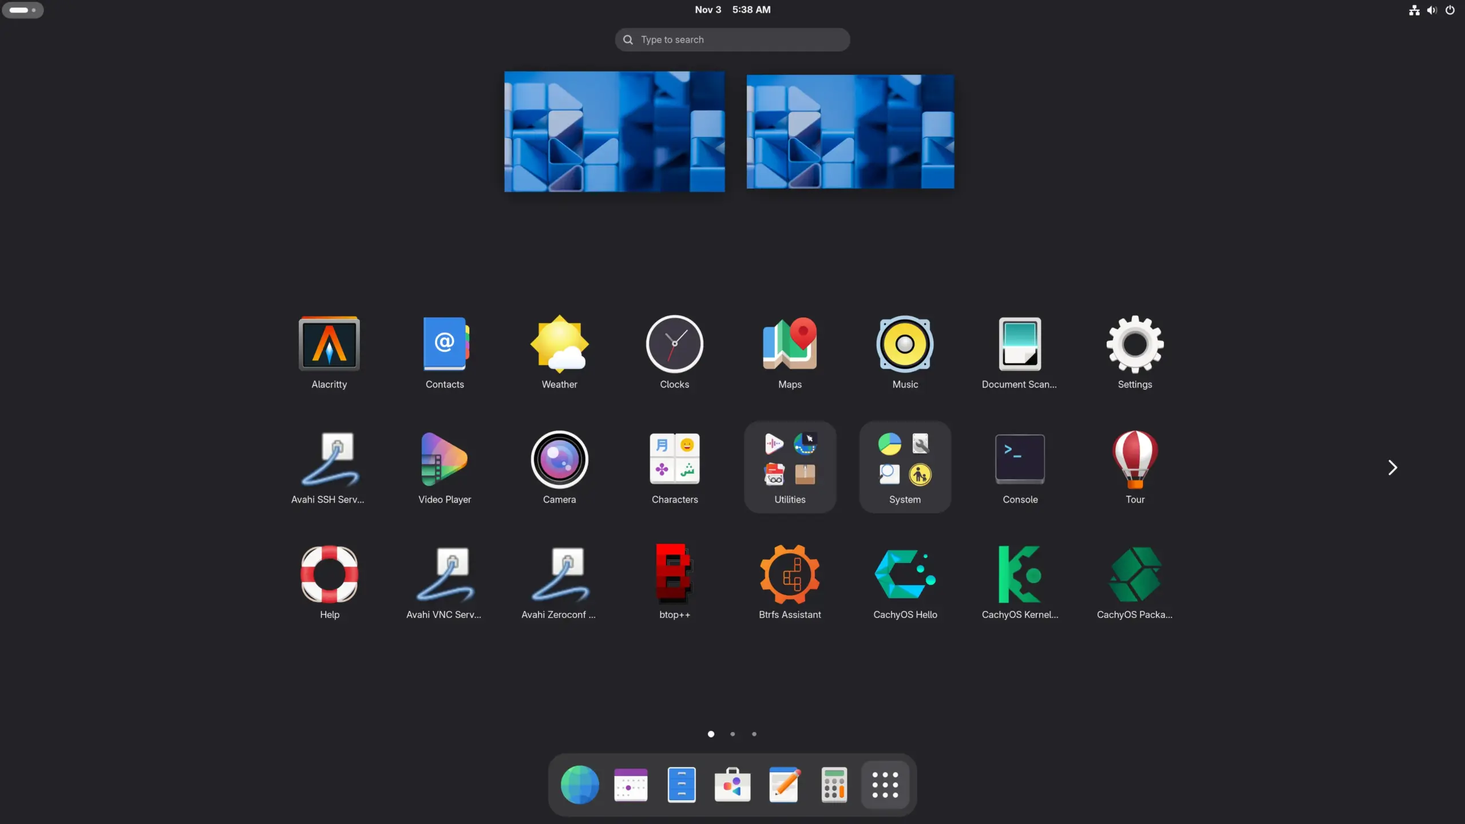Click the volume icon in the status bar

pos(1431,10)
